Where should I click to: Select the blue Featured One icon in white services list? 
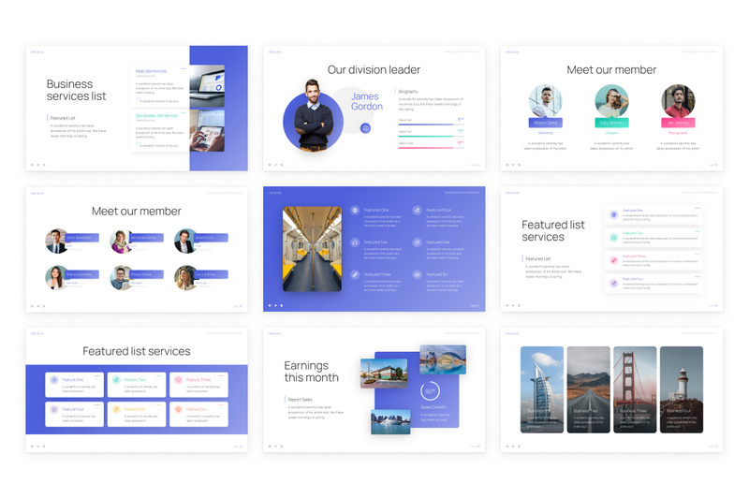coord(614,215)
